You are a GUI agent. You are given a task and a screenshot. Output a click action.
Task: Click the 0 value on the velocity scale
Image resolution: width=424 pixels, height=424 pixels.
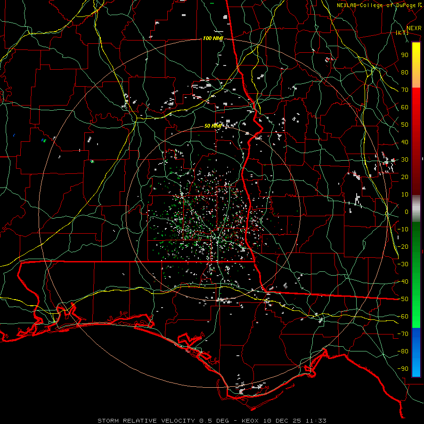pos(407,212)
